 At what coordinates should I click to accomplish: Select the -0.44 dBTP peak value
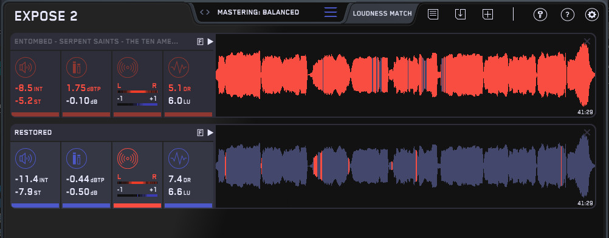tap(84, 180)
